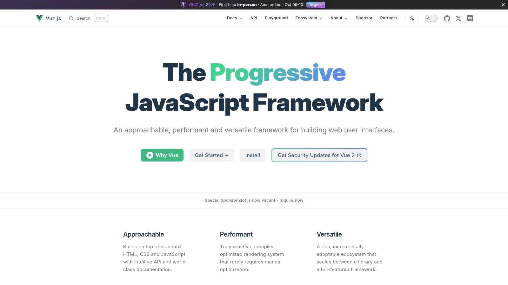The image size is (508, 285).
Task: Click the Get Started button
Action: point(211,155)
